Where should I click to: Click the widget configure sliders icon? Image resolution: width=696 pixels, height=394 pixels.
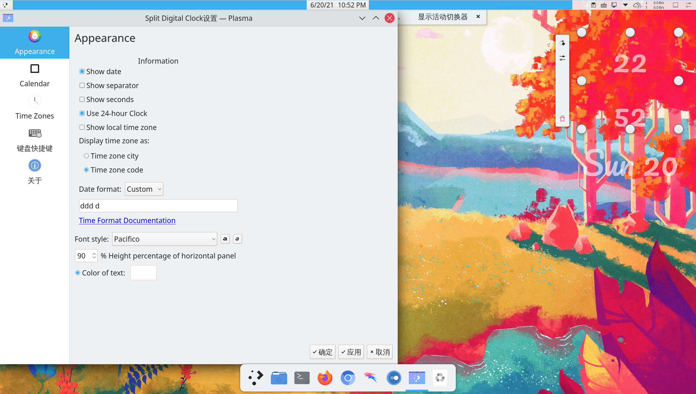tap(562, 58)
